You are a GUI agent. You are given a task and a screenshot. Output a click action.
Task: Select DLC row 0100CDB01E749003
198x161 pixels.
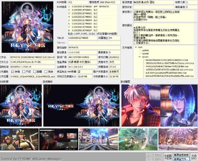92,17
